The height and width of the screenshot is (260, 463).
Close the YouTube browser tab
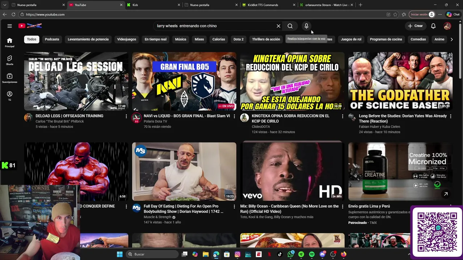click(121, 5)
